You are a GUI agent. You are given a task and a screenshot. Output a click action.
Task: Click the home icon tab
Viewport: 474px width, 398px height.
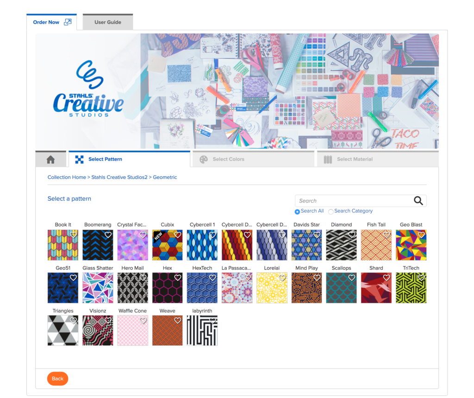pos(51,159)
